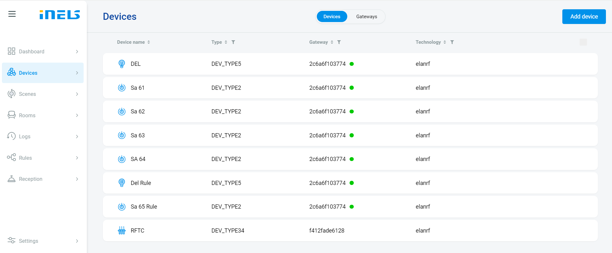This screenshot has height=253, width=612.
Task: Click the Sa 61 power switch icon
Action: [122, 88]
